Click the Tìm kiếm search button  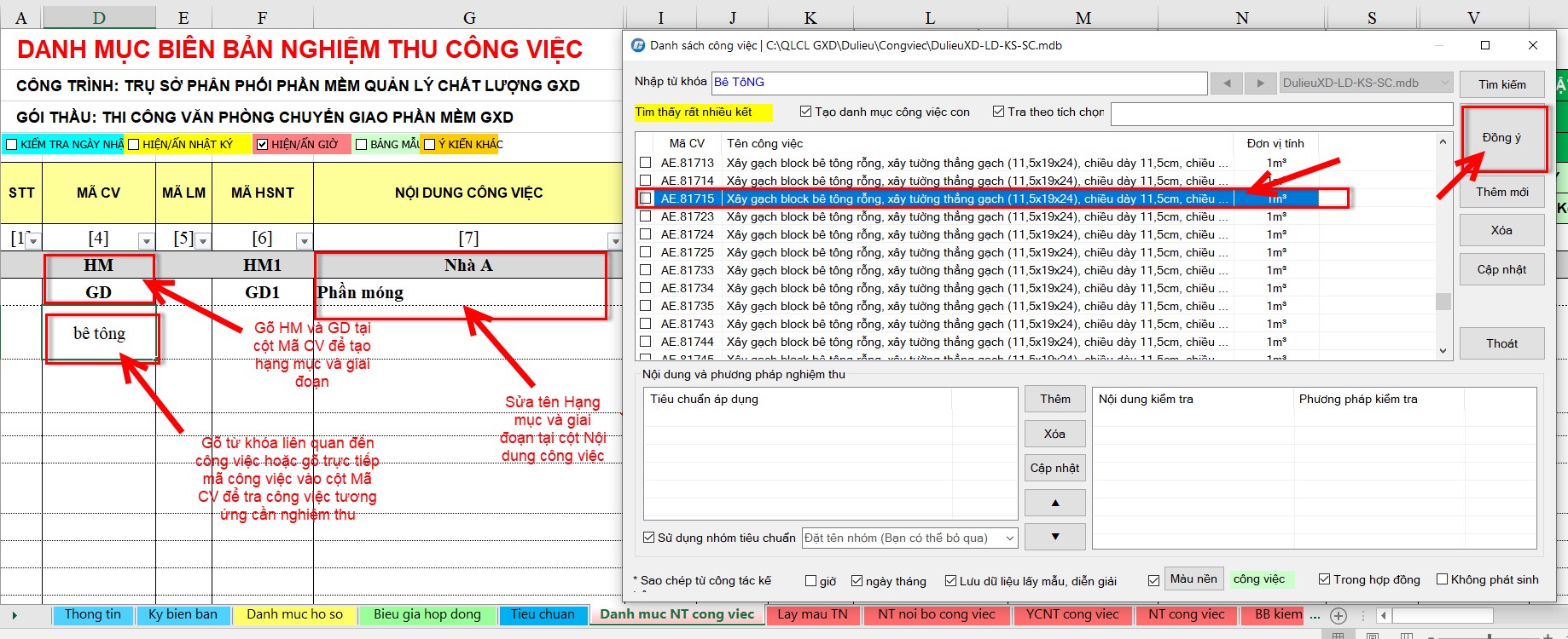tap(1501, 84)
